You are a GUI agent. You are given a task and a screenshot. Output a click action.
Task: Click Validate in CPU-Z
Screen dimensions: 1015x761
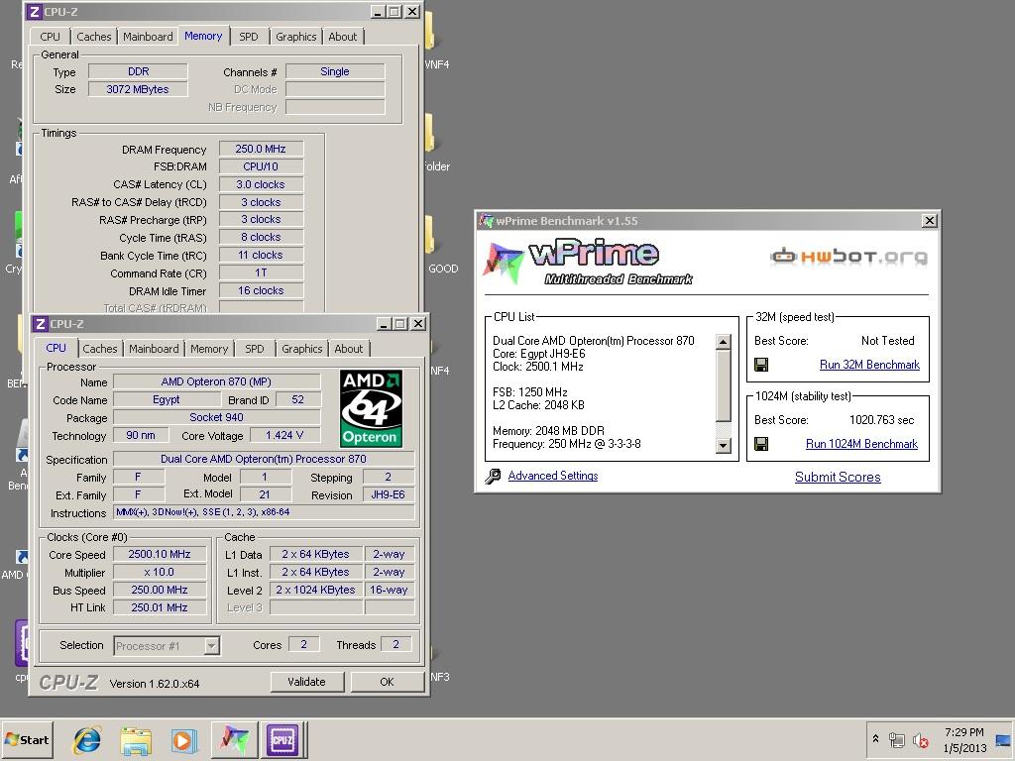(x=306, y=682)
